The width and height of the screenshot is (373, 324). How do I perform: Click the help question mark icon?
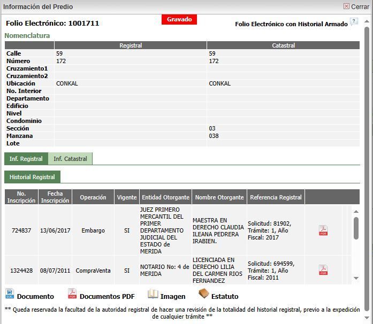tap(354, 21)
